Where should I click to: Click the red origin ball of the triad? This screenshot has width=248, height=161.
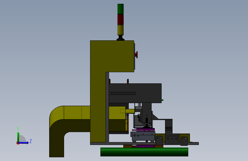18,143
